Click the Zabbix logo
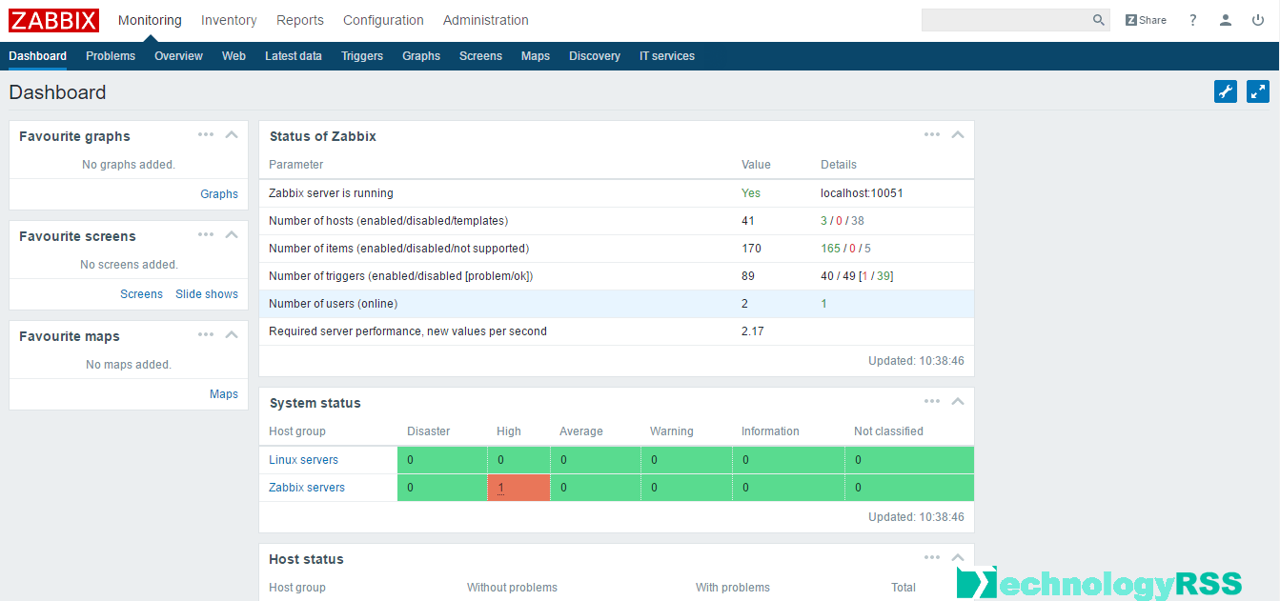Screen dimensions: 1280x601 click(53, 20)
